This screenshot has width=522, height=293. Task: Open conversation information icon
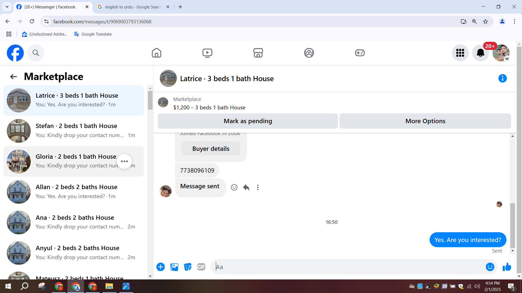pyautogui.click(x=502, y=79)
